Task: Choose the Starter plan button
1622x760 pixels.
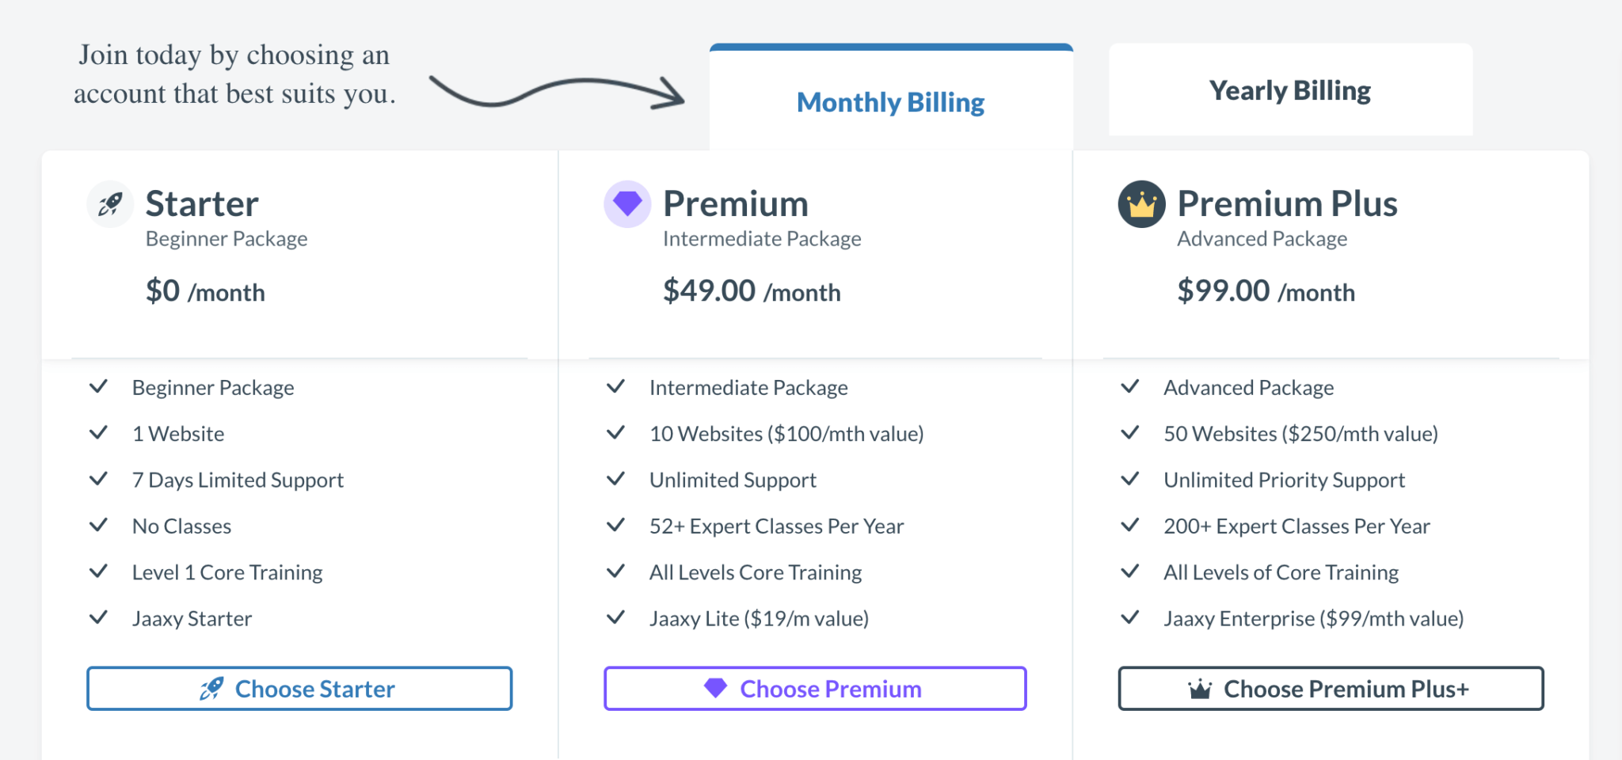Action: click(299, 689)
